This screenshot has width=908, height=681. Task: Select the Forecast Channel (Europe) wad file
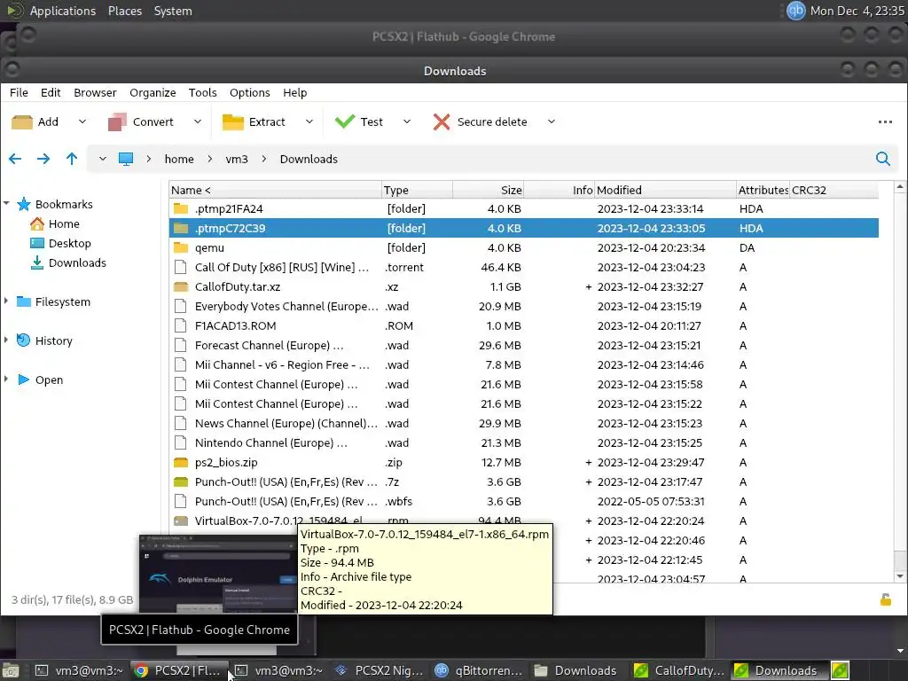point(523,345)
